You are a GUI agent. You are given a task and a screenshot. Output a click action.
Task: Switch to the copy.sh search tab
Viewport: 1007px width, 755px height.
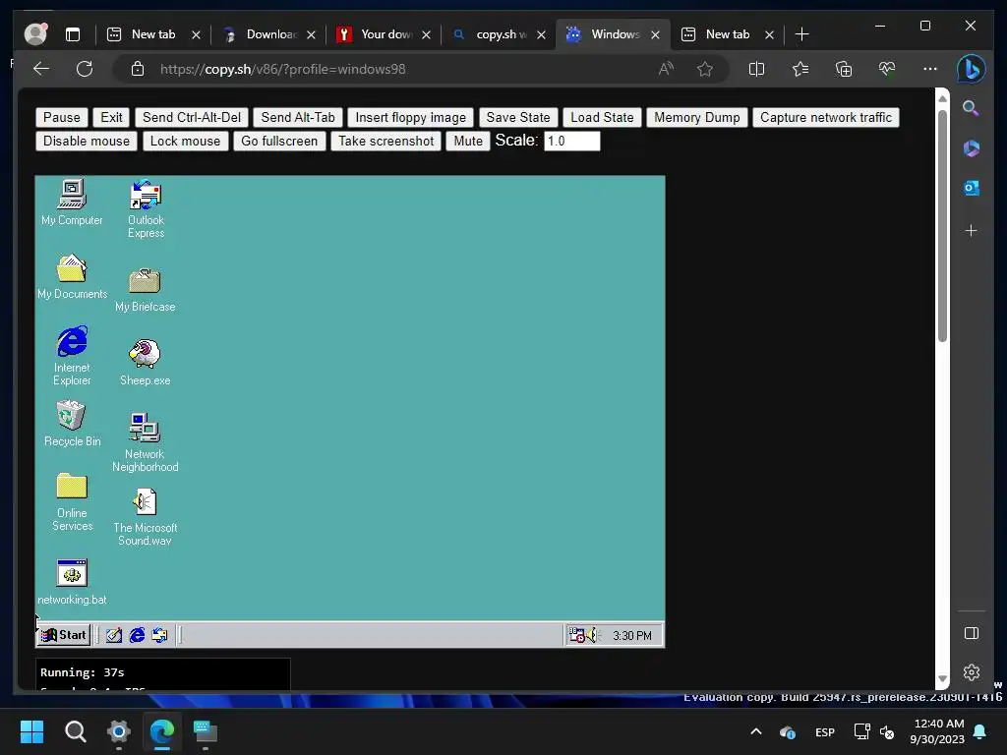pos(500,34)
